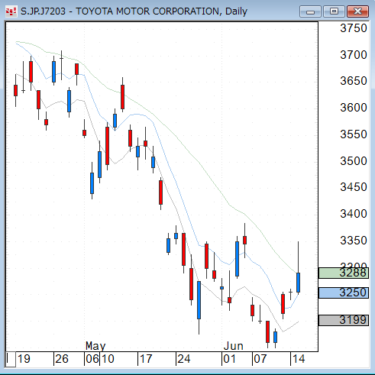This screenshot has width=375, height=375.
Task: Click the 3400 price axis label
Action: (x=354, y=214)
